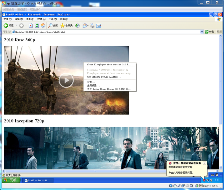The image size is (224, 190).
Task: Click the volume speaker icon in the tray
Action: 208,180
